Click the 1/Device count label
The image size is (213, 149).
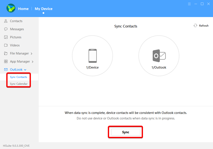92,67
